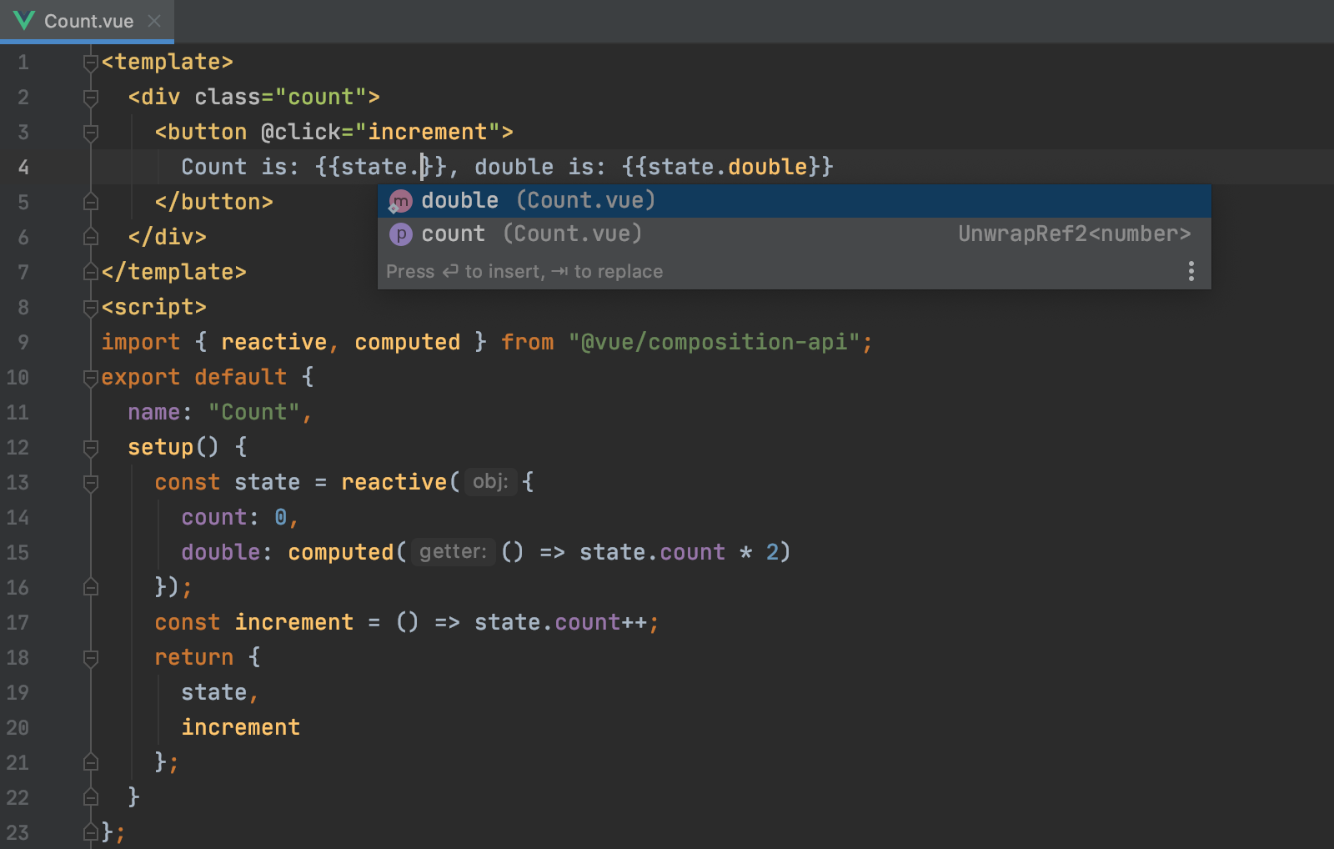This screenshot has width=1334, height=849.
Task: Click fold end marker at line 23
Action: point(91,833)
